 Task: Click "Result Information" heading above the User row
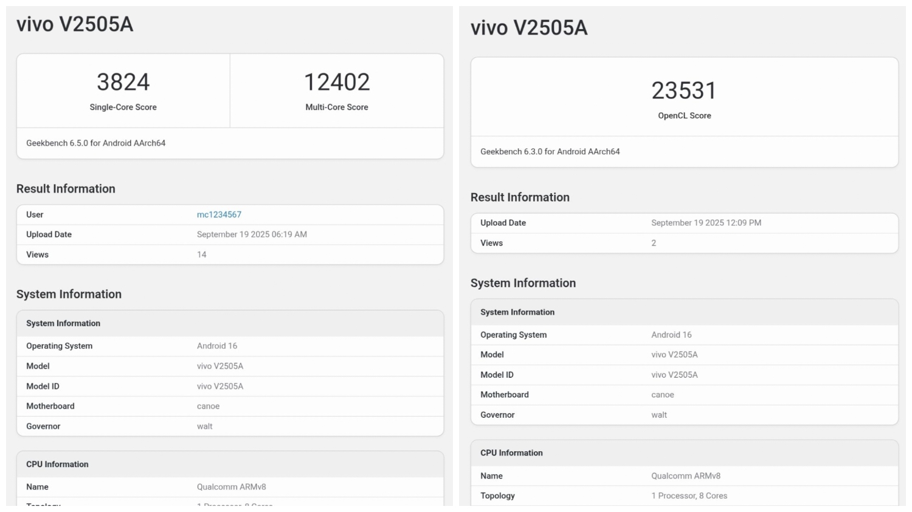tap(66, 189)
